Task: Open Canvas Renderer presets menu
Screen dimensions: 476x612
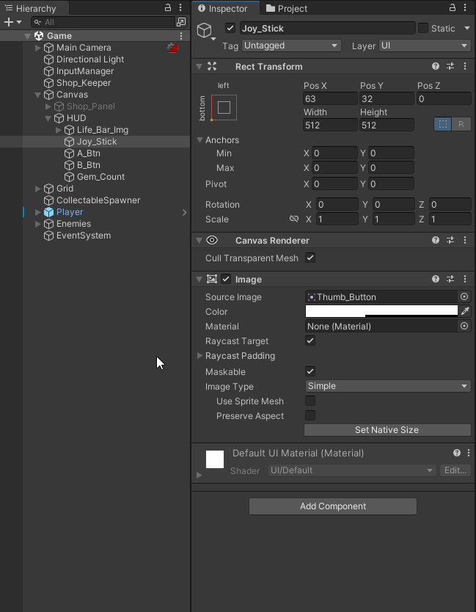Action: (450, 240)
